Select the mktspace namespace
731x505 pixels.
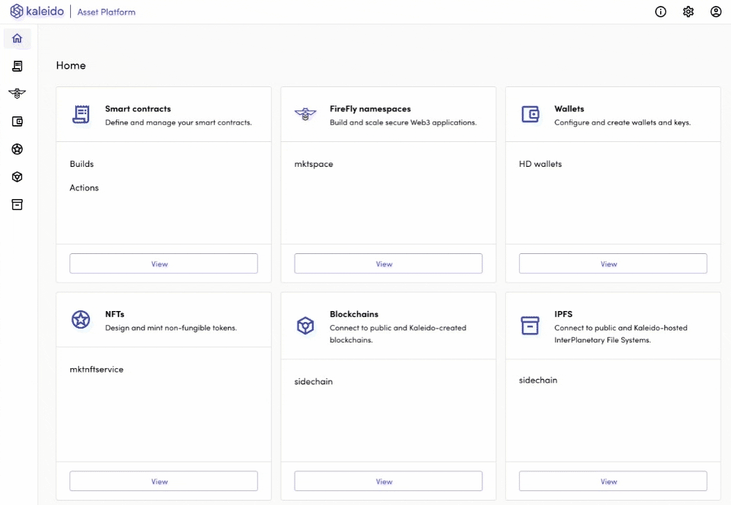coord(314,164)
